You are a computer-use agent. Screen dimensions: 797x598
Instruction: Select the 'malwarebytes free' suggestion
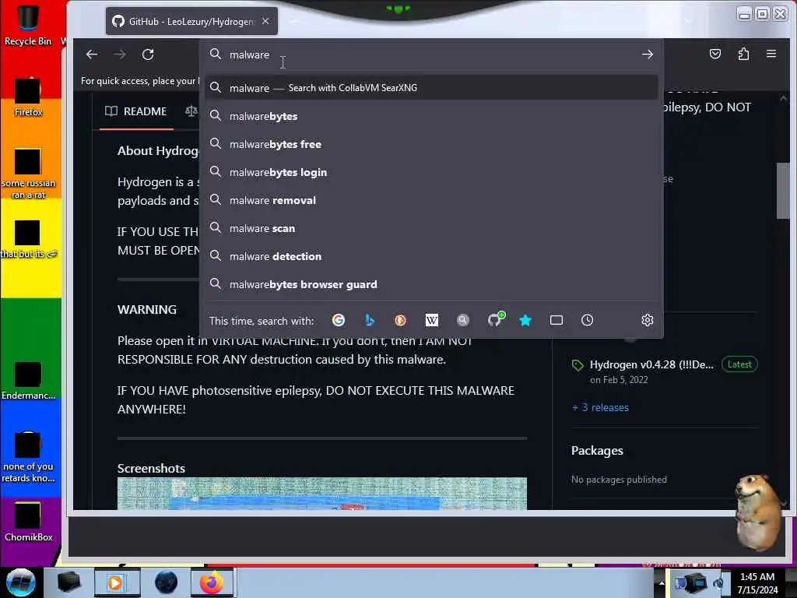click(x=431, y=144)
